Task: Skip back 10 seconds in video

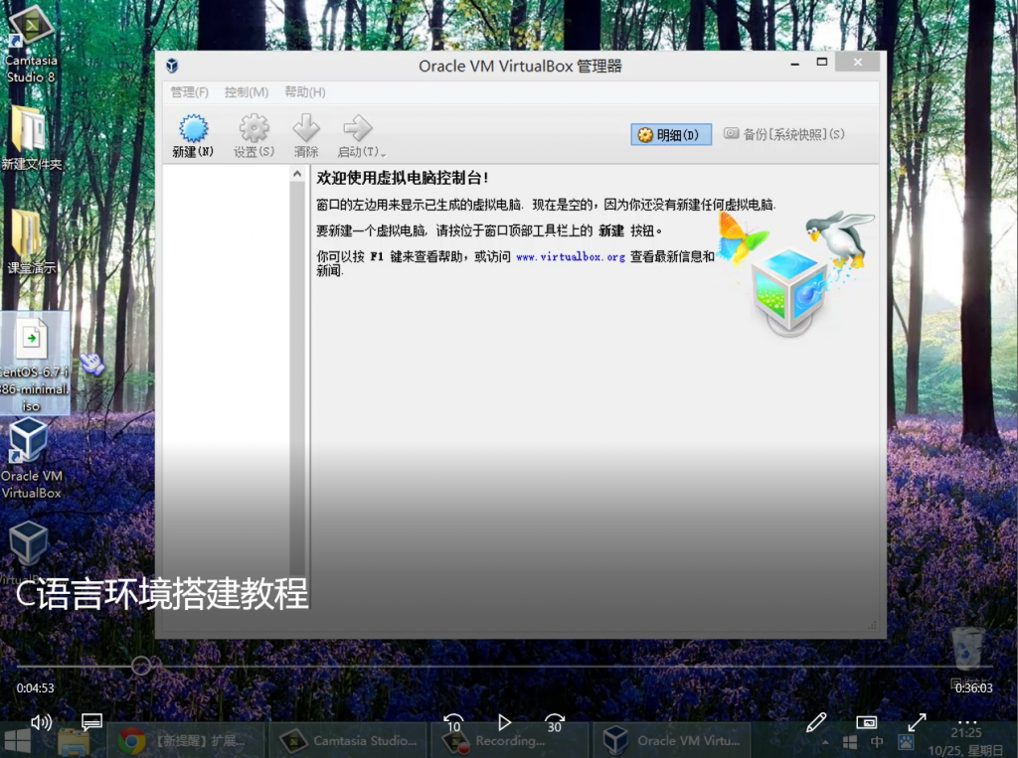Action: (x=453, y=722)
